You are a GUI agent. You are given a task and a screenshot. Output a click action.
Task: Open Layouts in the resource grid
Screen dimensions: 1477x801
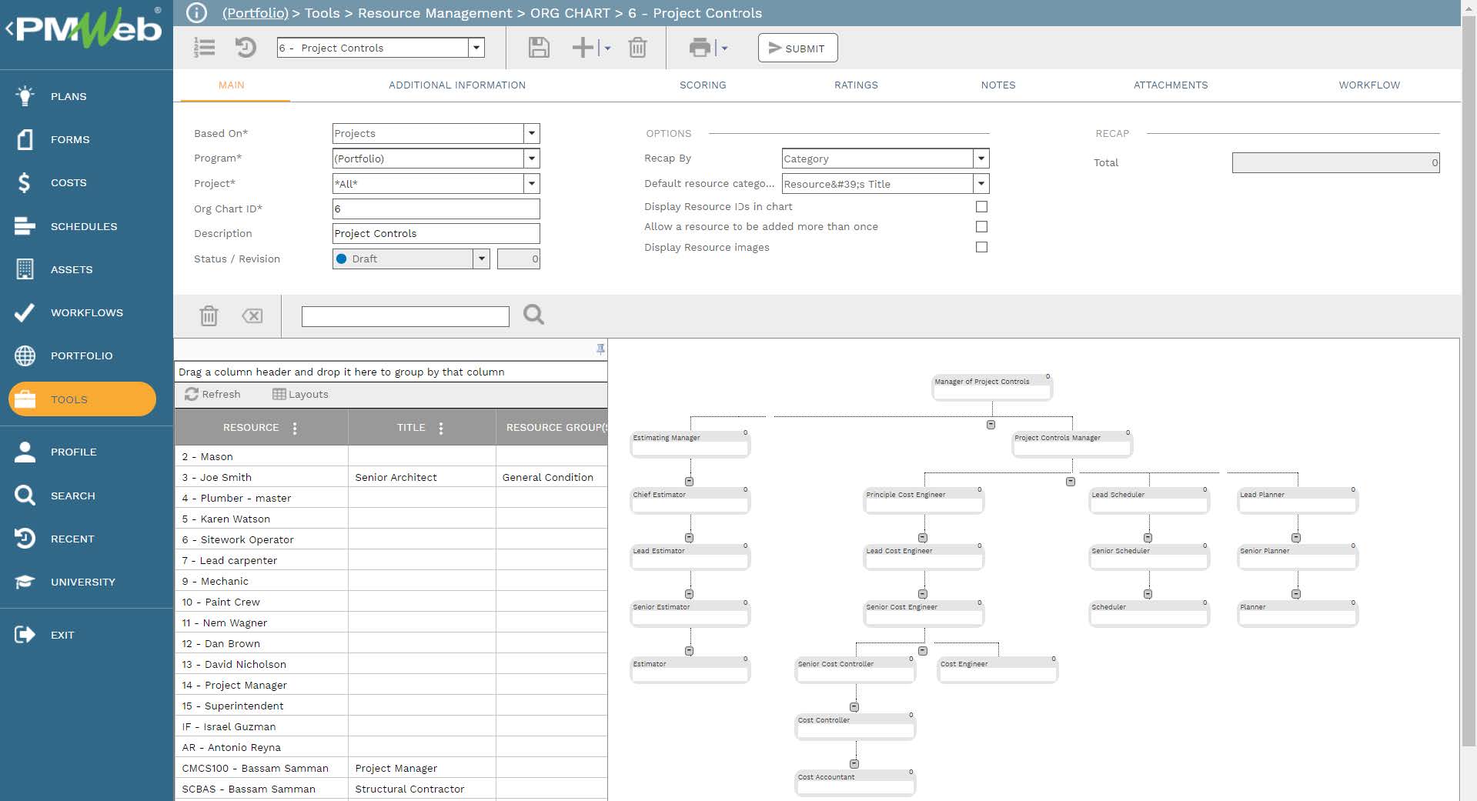[x=300, y=394]
